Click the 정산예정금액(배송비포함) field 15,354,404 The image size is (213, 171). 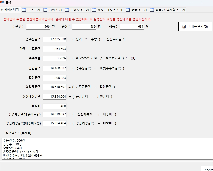[55, 123]
